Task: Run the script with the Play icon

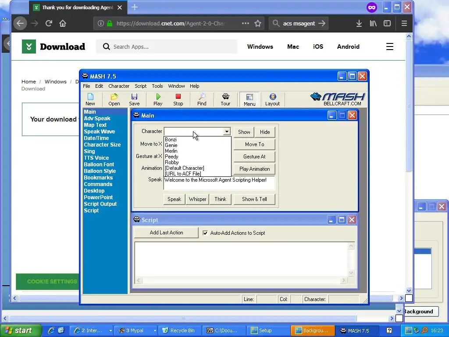Action: click(158, 100)
